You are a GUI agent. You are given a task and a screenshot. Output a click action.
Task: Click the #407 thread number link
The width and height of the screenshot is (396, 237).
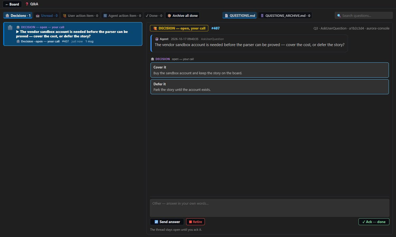[x=215, y=28]
